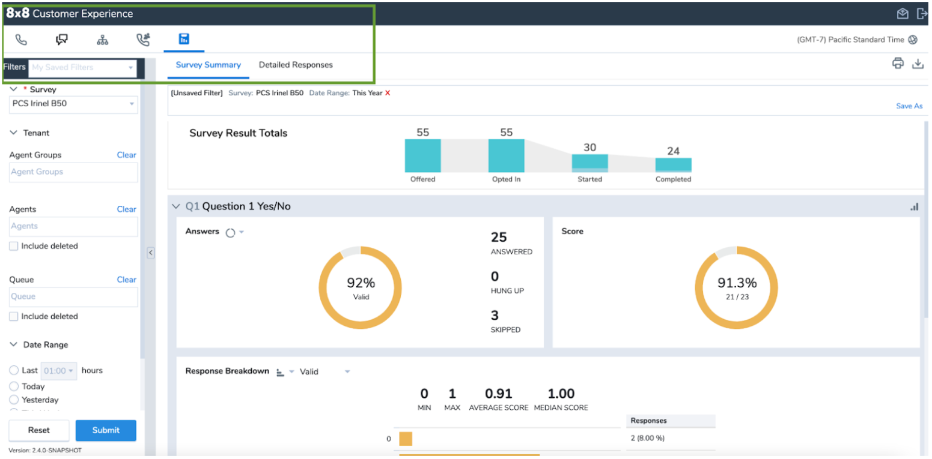Click the mail envelope icon in header
Image resolution: width=932 pixels, height=459 pixels.
click(x=903, y=13)
